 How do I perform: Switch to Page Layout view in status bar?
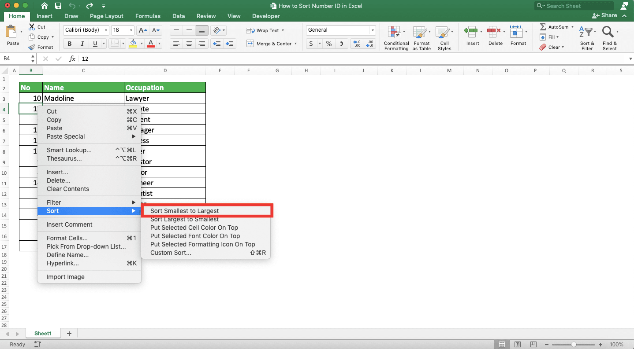(x=518, y=345)
